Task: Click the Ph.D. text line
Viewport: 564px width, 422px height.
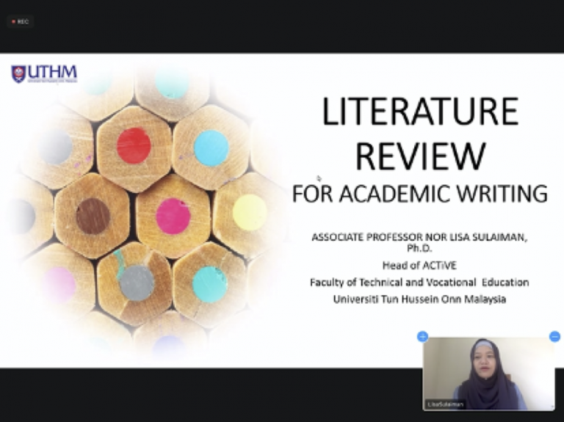Action: click(419, 248)
